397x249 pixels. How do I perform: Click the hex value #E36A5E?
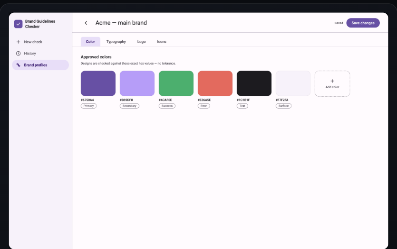[x=204, y=100]
